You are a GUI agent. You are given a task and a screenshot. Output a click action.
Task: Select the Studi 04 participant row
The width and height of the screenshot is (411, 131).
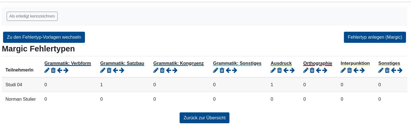pos(14,85)
